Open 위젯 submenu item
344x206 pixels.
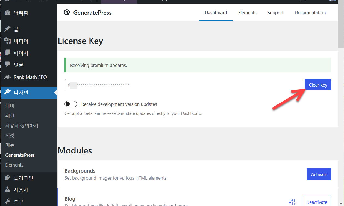10,135
